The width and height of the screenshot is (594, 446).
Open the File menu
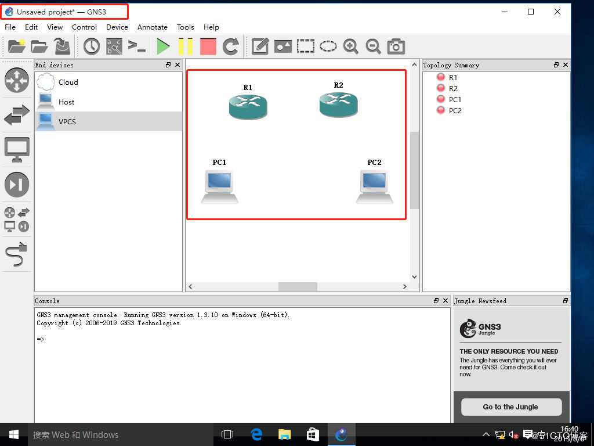[10, 27]
